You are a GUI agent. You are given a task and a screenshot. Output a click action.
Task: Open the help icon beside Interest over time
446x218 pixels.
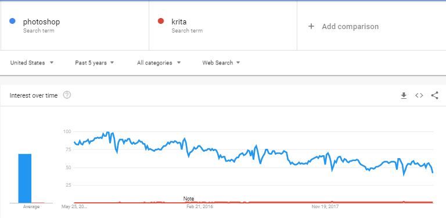pos(67,95)
